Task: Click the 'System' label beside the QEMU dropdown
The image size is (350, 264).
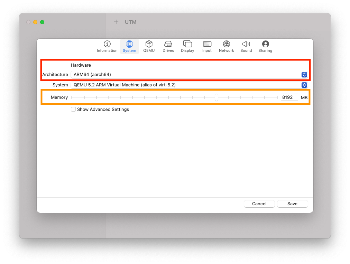Action: pyautogui.click(x=60, y=85)
